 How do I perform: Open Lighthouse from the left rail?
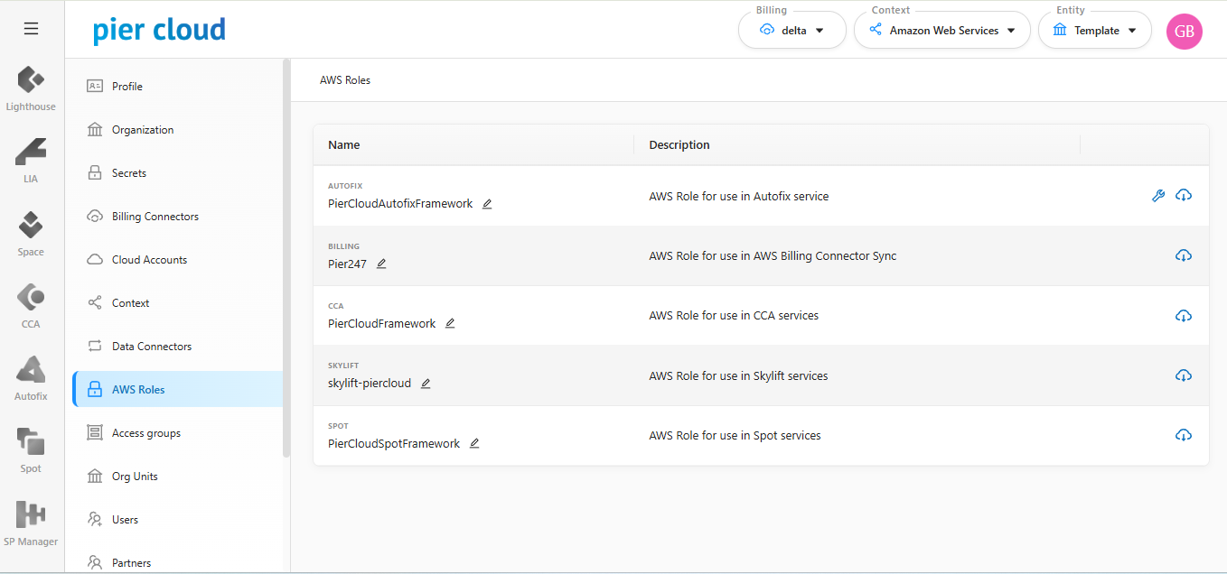click(x=31, y=88)
